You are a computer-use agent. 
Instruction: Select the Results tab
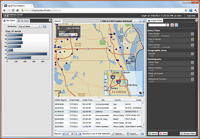click(58, 21)
